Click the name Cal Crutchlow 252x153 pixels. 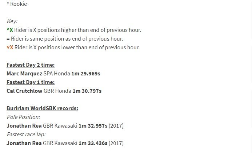coord(24,91)
